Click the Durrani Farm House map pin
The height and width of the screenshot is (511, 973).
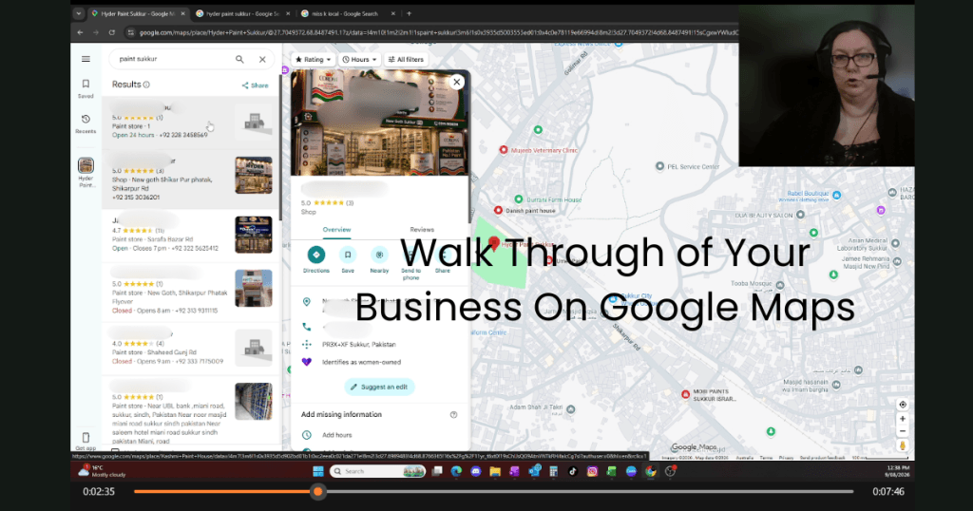click(519, 199)
